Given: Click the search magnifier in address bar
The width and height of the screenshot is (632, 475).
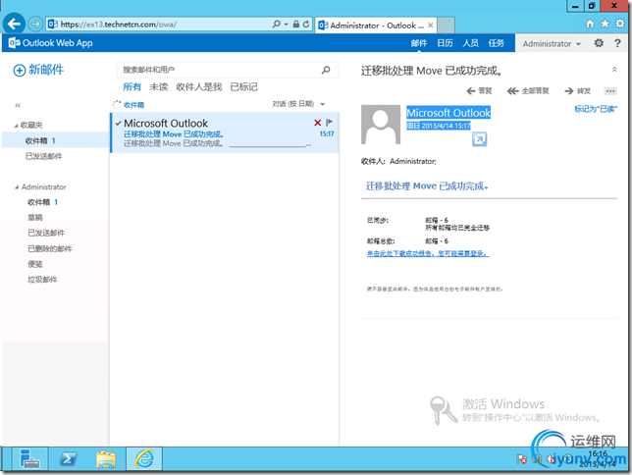Looking at the screenshot, I should click(x=276, y=25).
